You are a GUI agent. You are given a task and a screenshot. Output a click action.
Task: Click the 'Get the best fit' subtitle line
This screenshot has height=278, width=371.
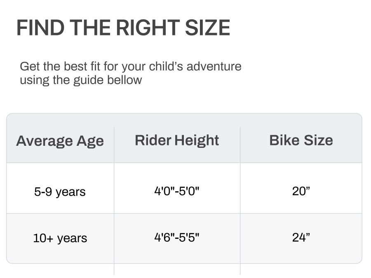(x=130, y=66)
